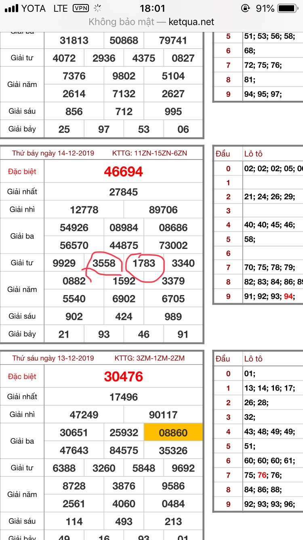Image resolution: width=303 pixels, height=540 pixels.
Task: Tap the Giải ba number 35326
Action: tap(173, 450)
